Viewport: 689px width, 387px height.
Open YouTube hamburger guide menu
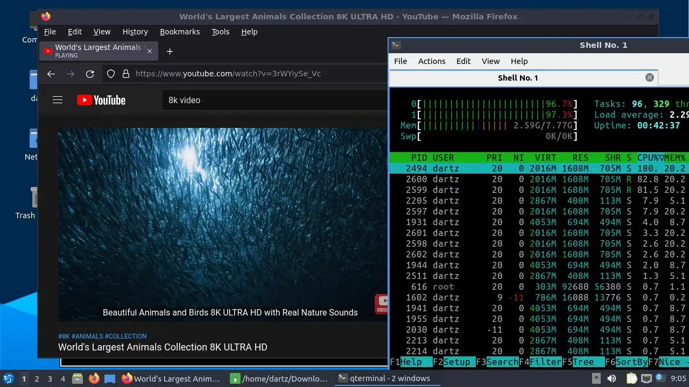(x=58, y=100)
